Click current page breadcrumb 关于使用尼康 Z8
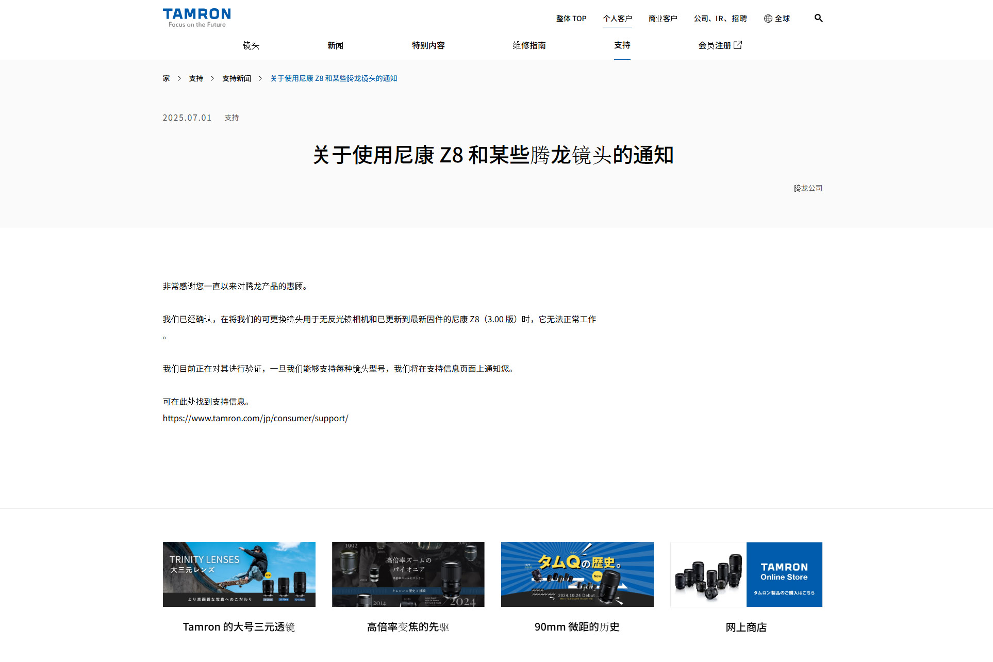 334,78
